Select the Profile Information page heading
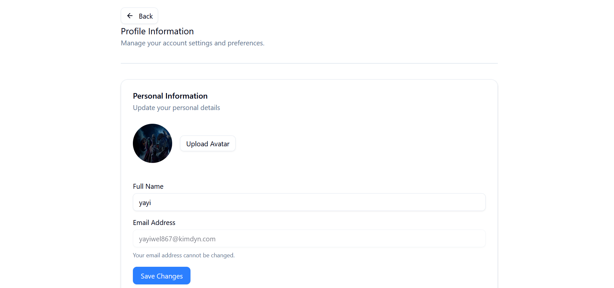614x288 pixels. pos(157,31)
